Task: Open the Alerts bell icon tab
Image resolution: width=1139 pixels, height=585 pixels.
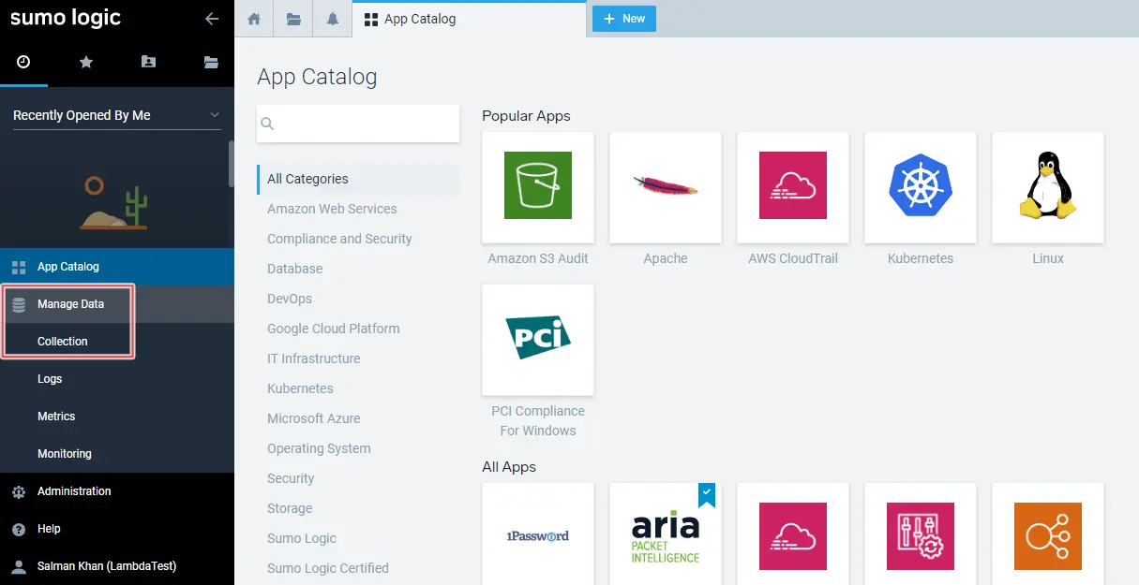Action: point(333,19)
